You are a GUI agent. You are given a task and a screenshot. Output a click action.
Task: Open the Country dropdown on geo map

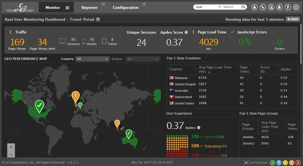coord(93,59)
